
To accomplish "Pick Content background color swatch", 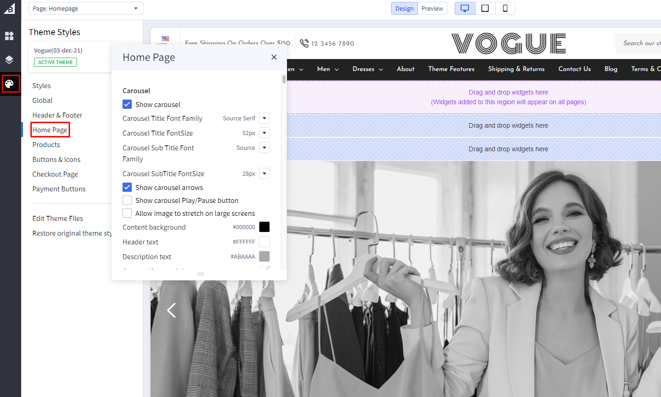I will 264,227.
